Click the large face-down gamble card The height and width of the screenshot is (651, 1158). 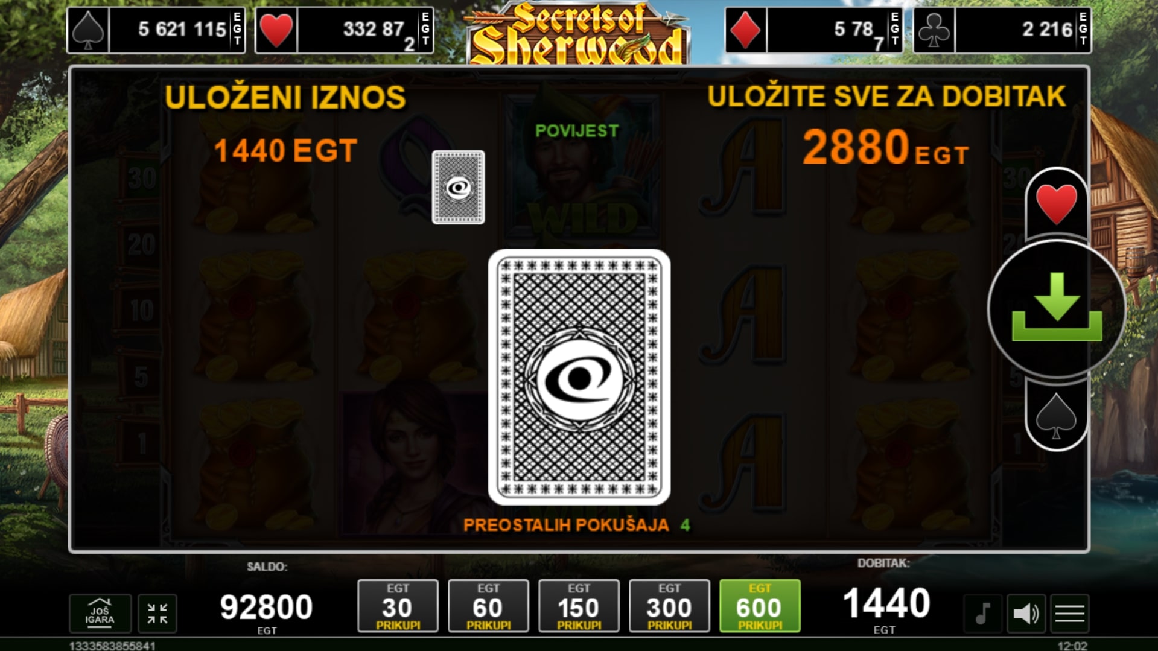(579, 377)
